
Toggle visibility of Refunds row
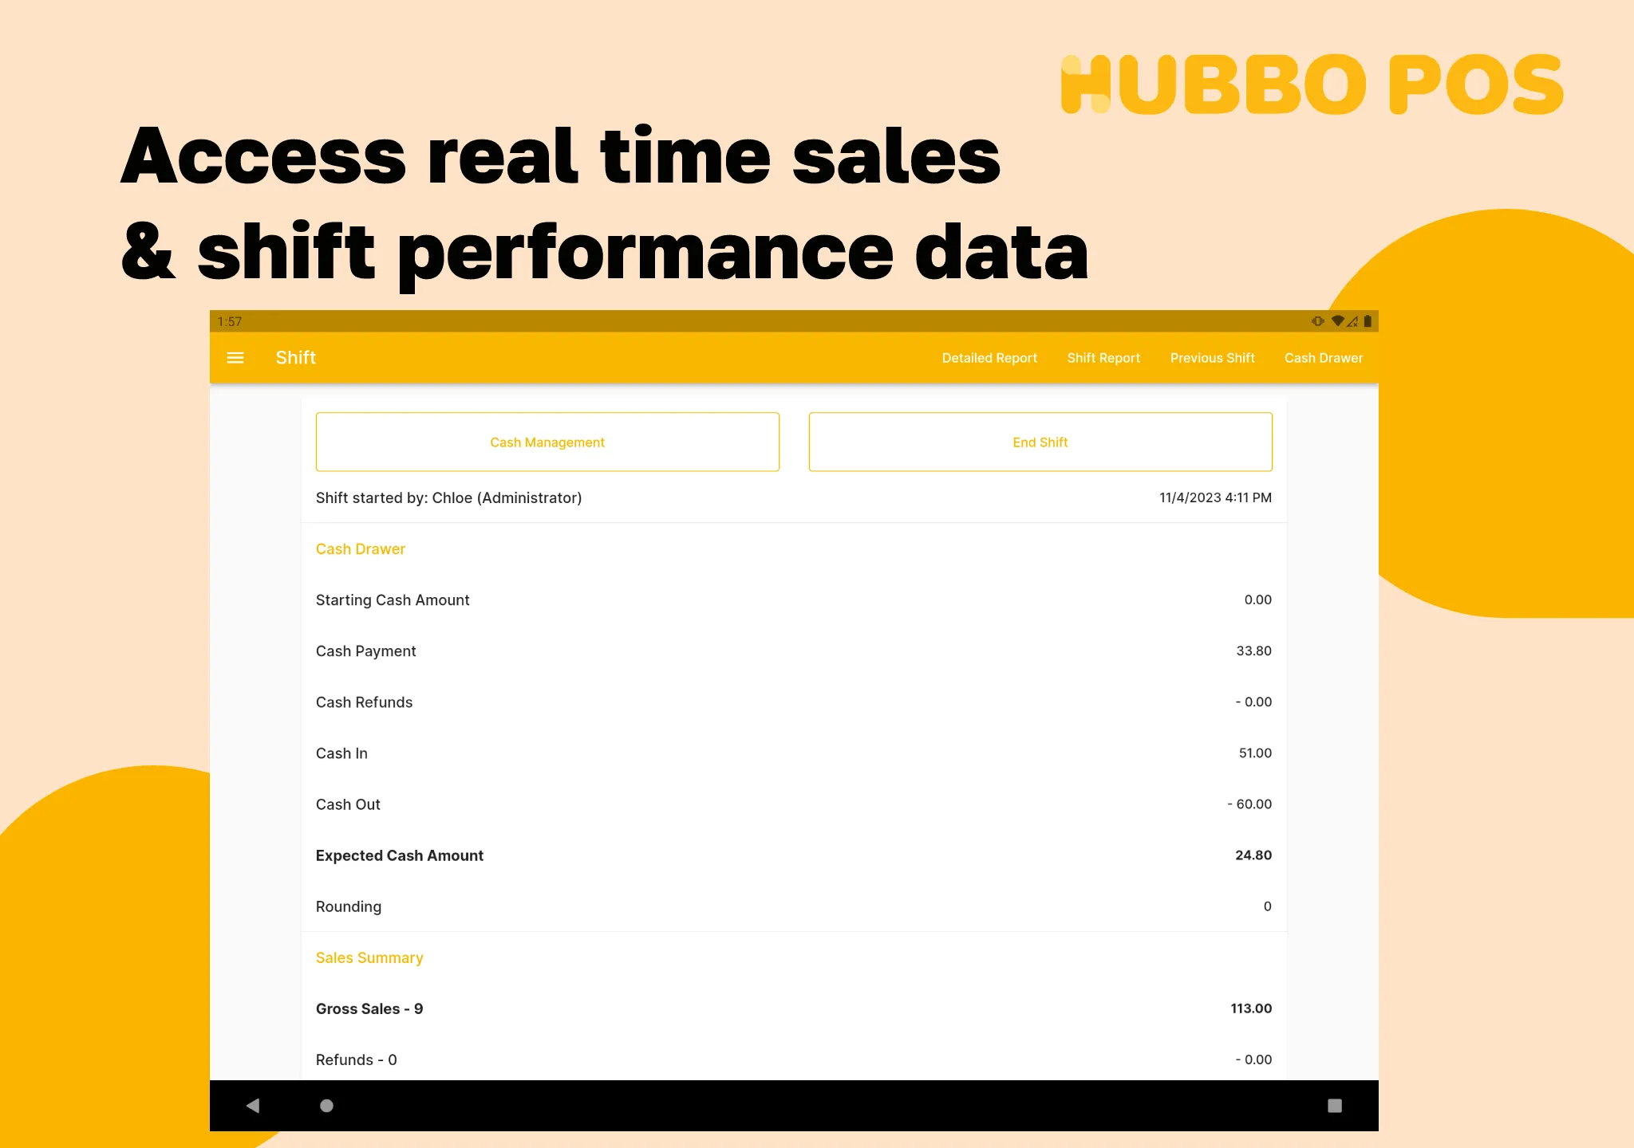coord(792,1060)
